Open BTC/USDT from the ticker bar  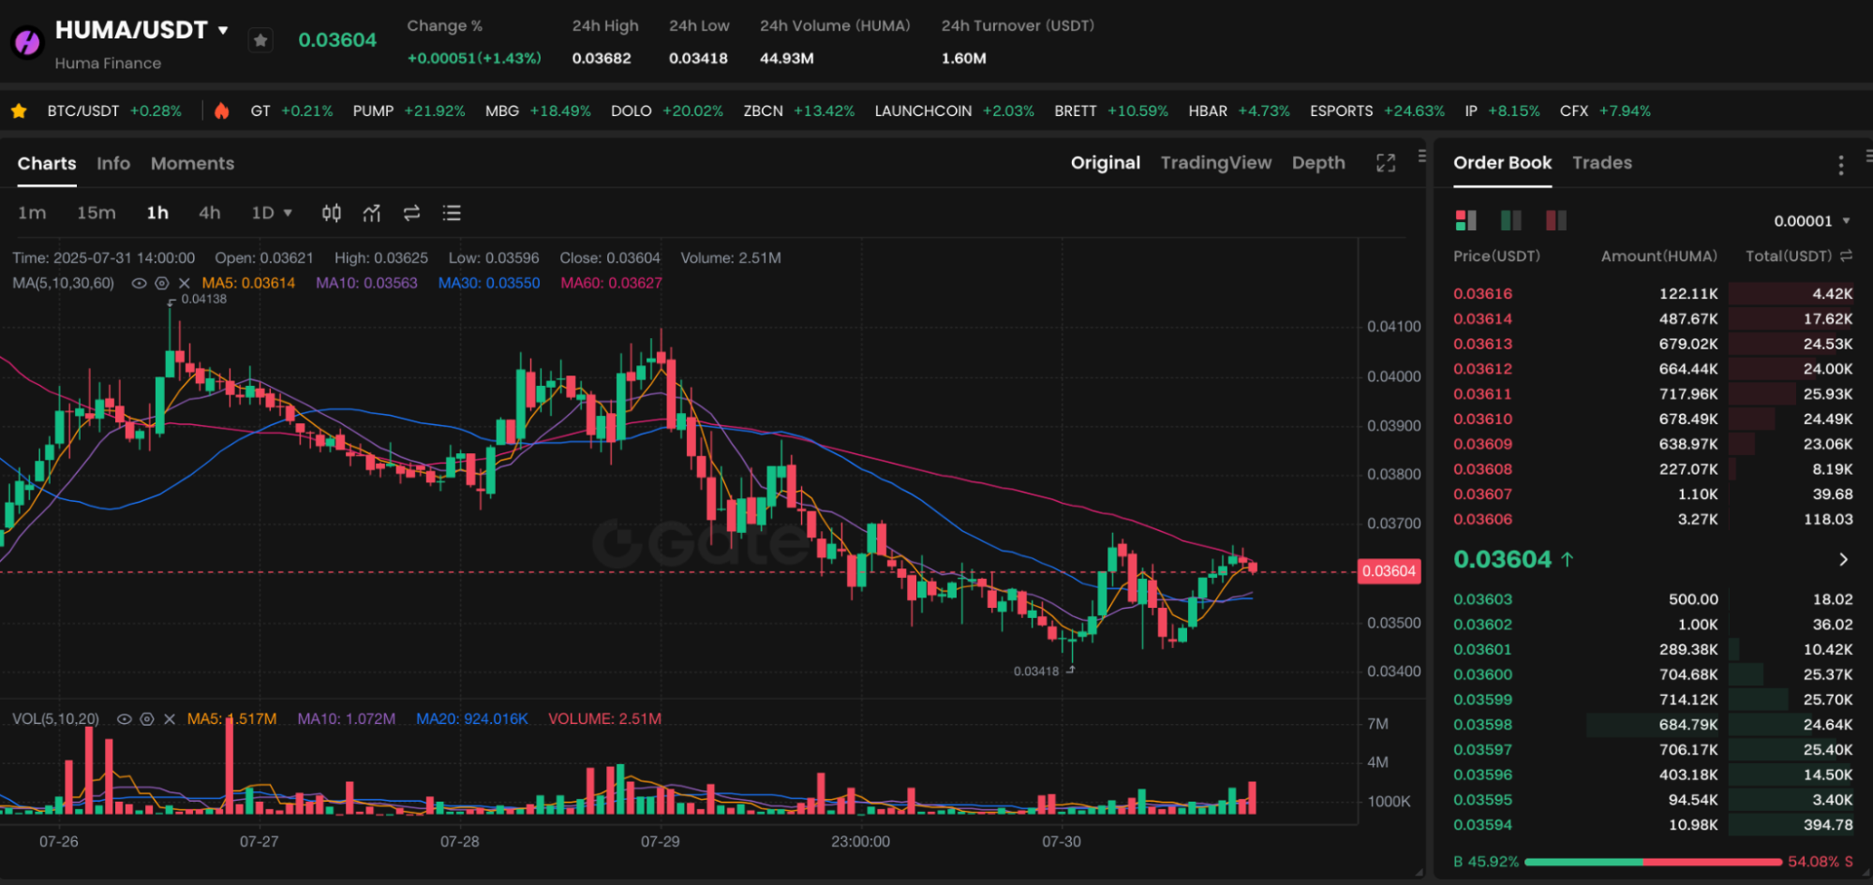pyautogui.click(x=114, y=111)
